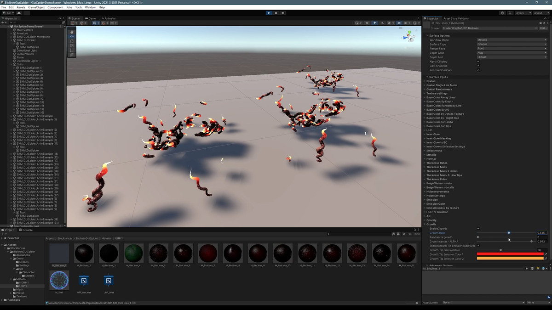Viewport: 552px width, 310px height.
Task: Click the Step frame button
Action: [283, 13]
